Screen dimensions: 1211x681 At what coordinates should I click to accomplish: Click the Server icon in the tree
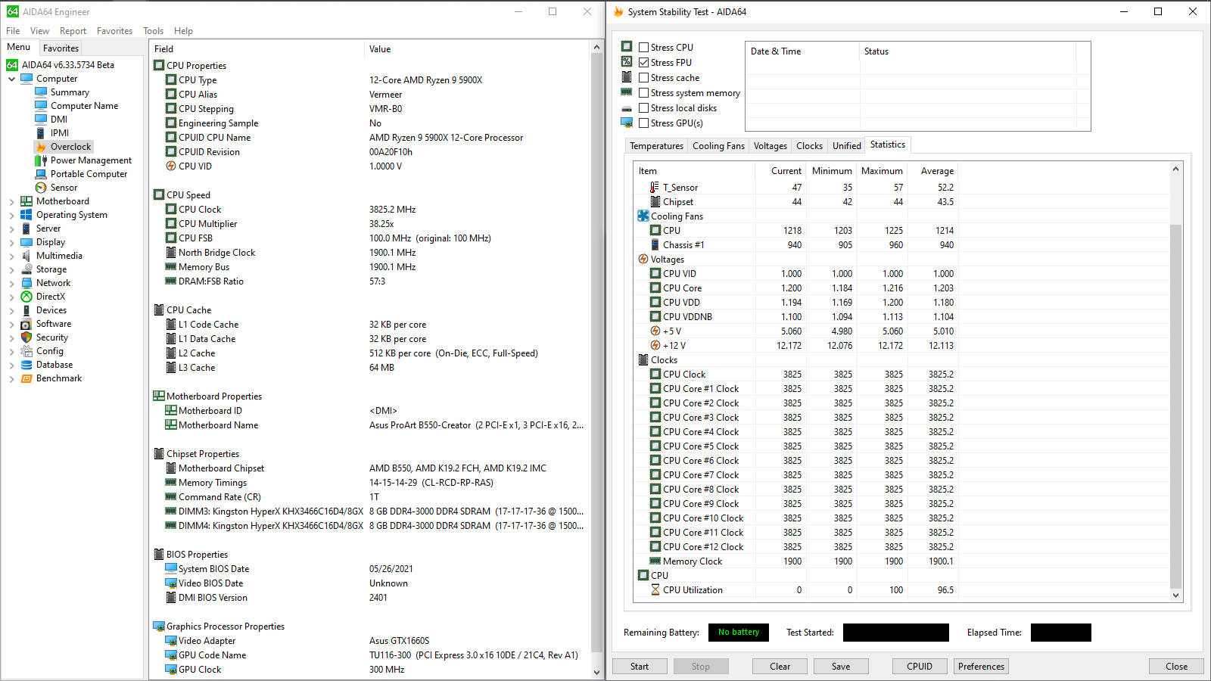[26, 229]
